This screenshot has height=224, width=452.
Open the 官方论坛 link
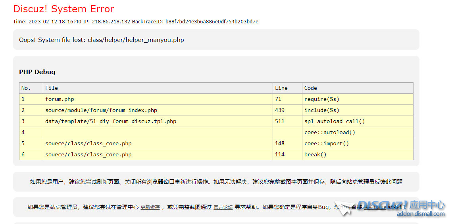[223, 207]
